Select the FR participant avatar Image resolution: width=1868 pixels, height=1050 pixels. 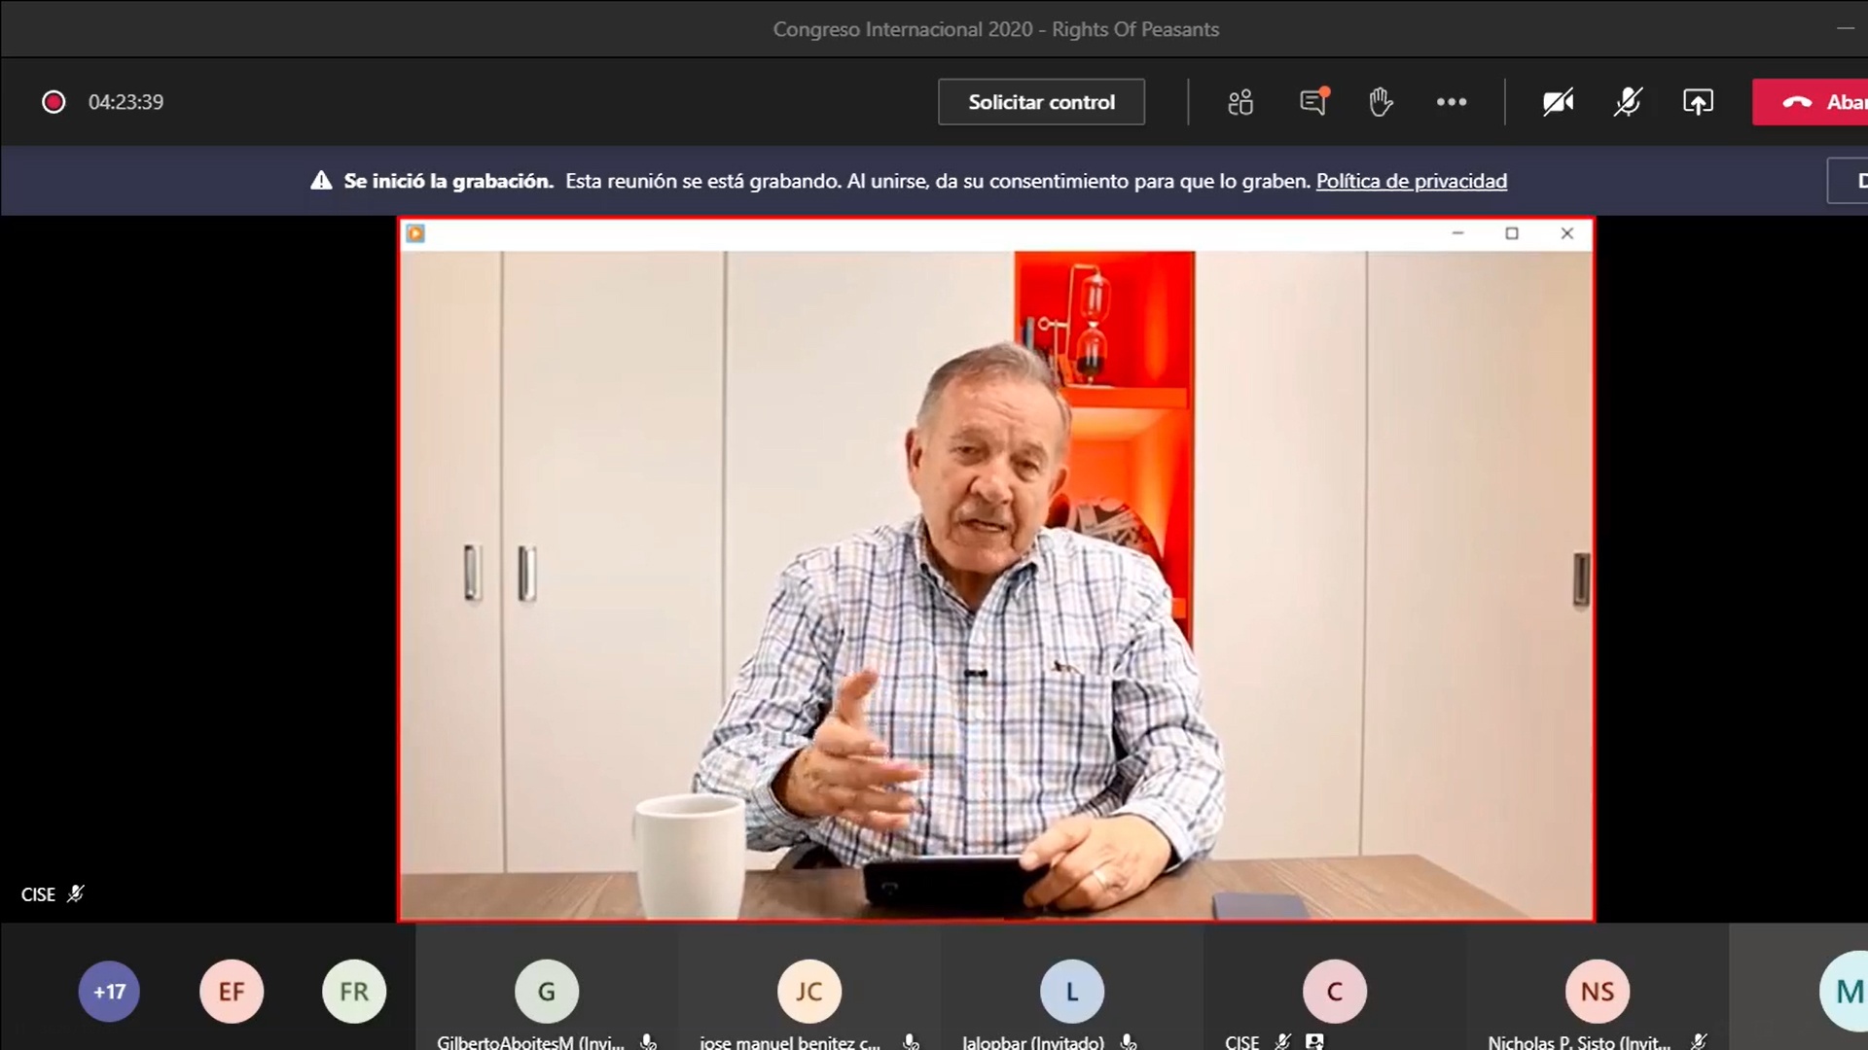pos(354,992)
